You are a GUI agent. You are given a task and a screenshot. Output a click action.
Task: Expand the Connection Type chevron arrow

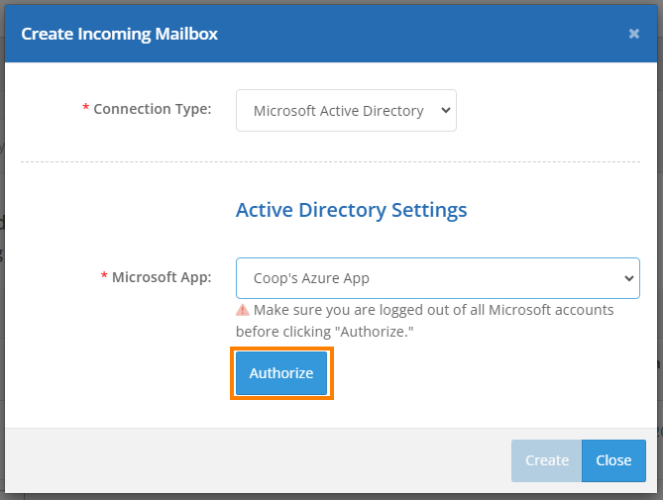point(446,110)
